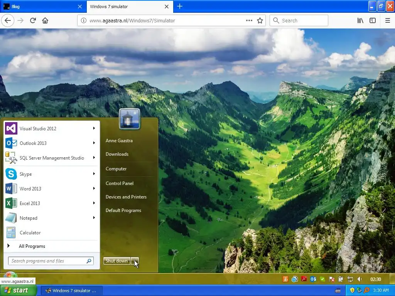Toggle the browser sidebar
The height and width of the screenshot is (296, 395).
[x=373, y=20]
